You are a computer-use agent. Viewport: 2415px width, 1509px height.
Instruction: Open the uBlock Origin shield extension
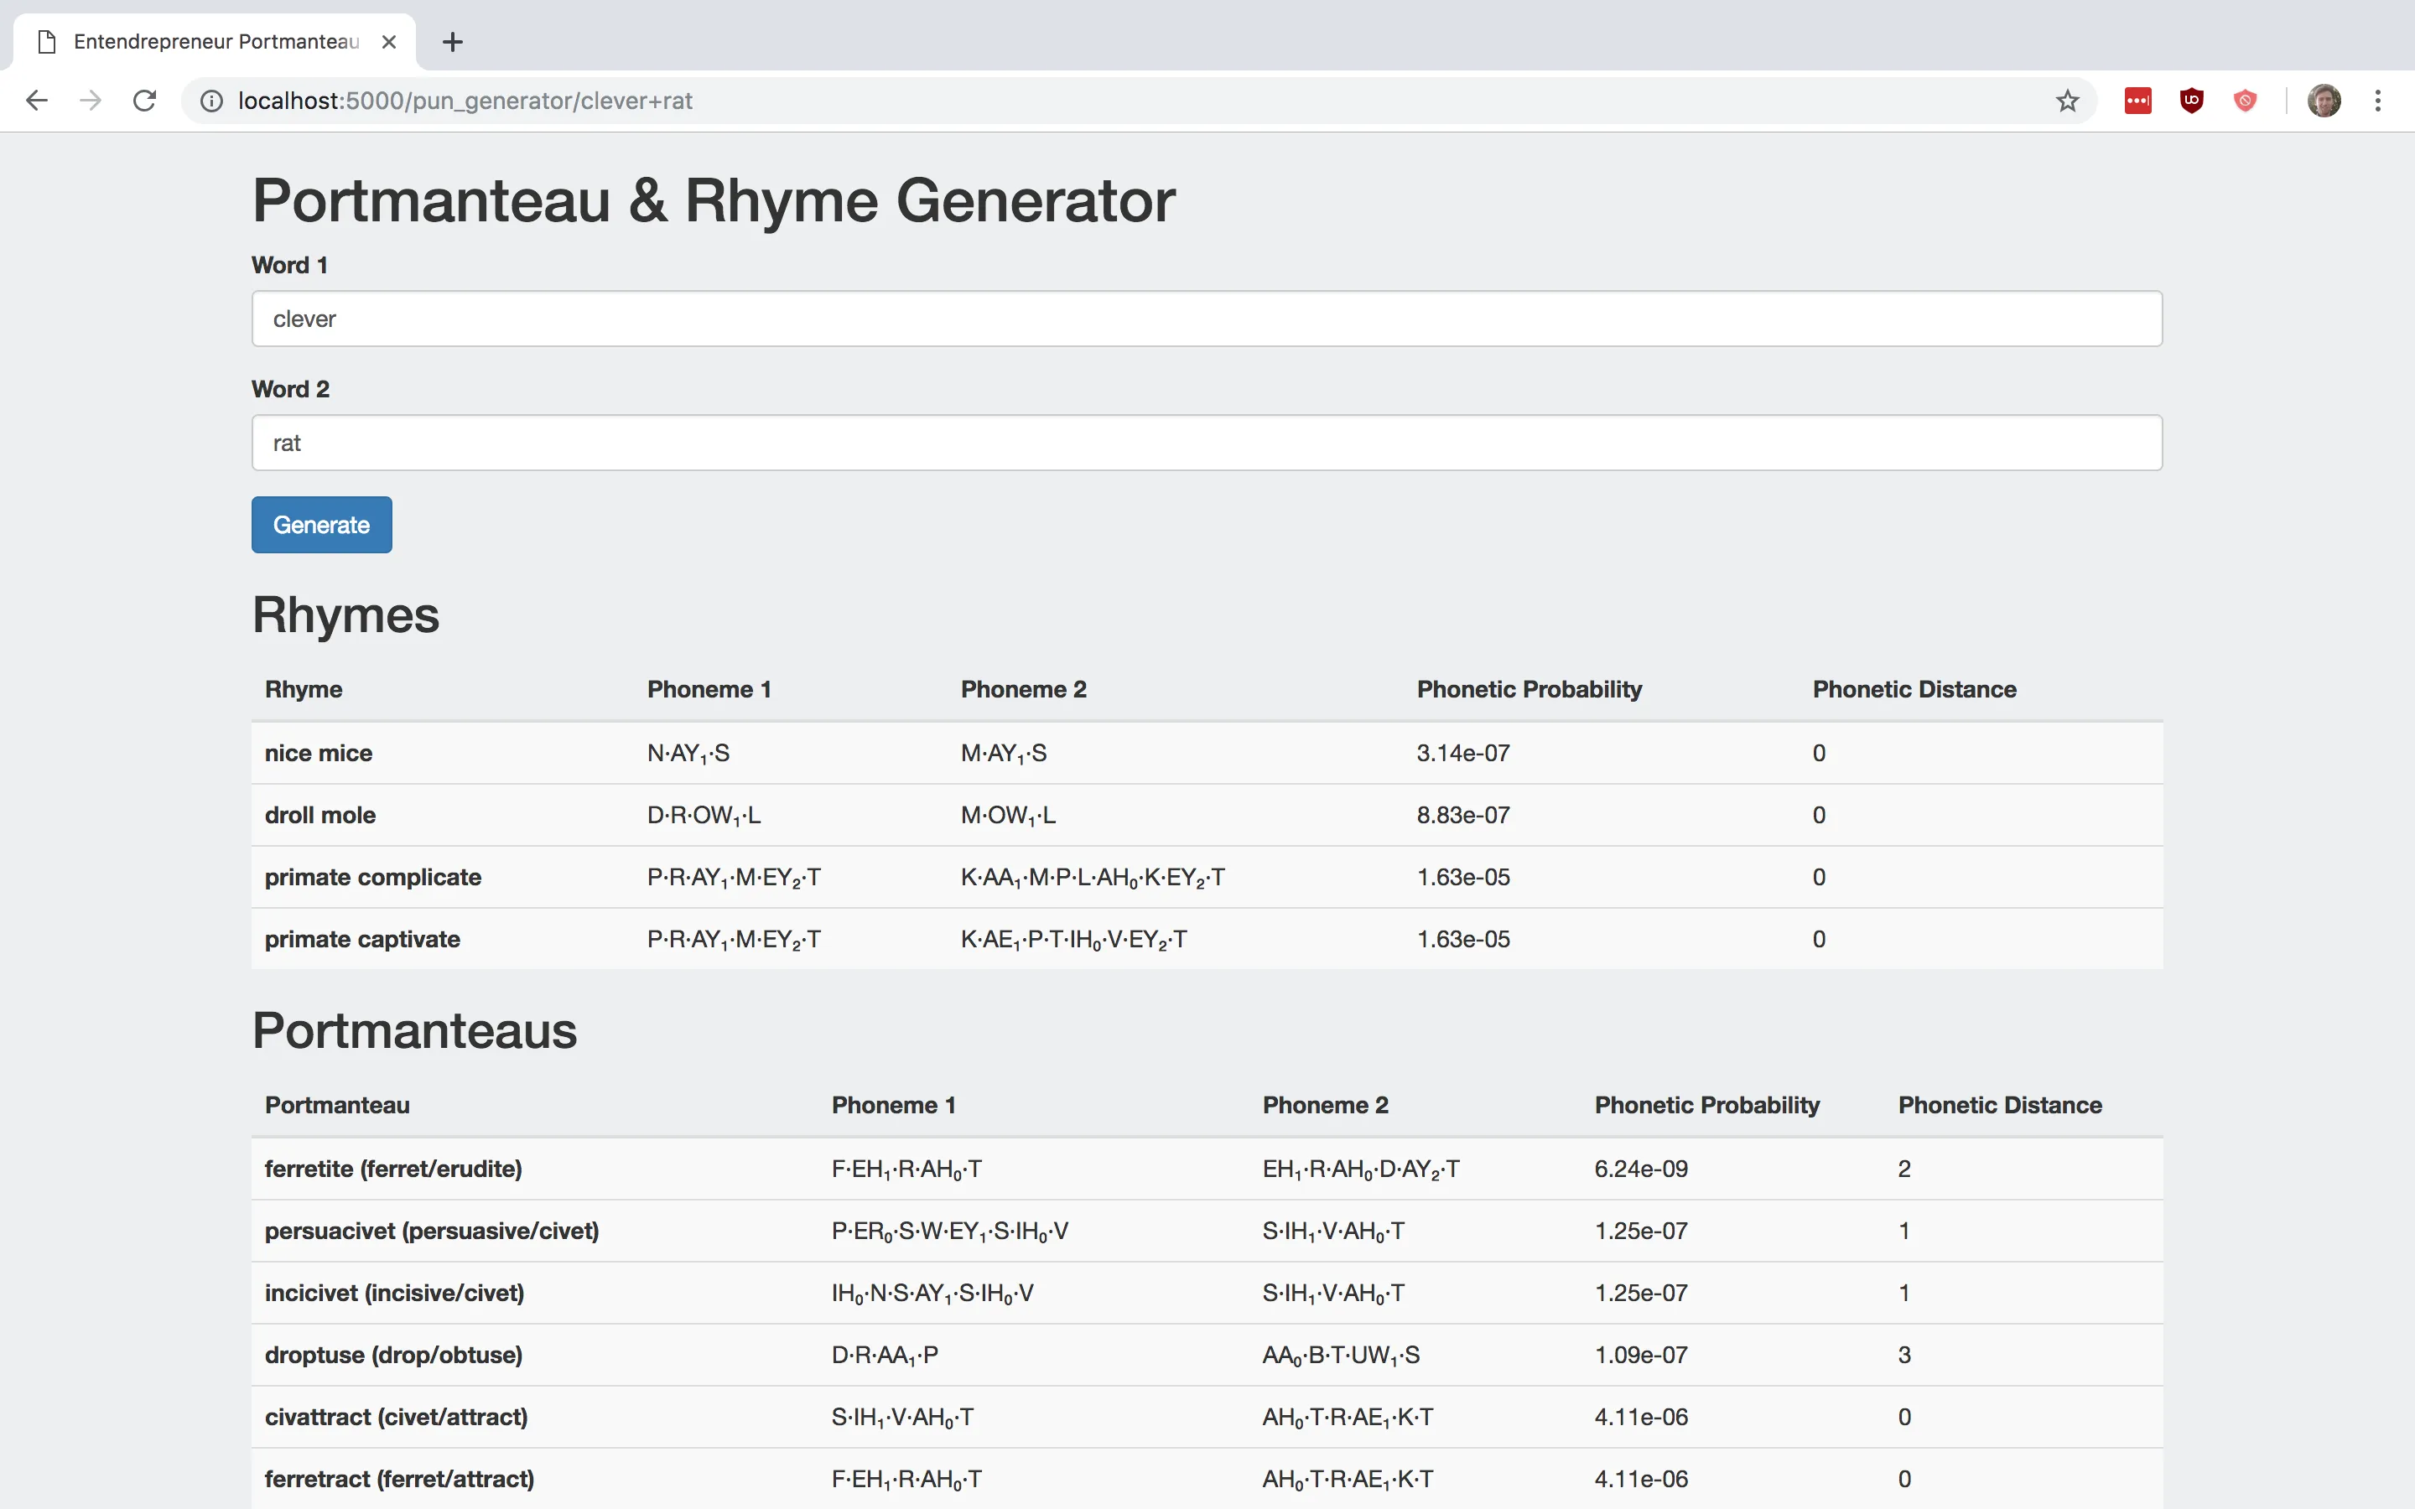(x=2191, y=101)
